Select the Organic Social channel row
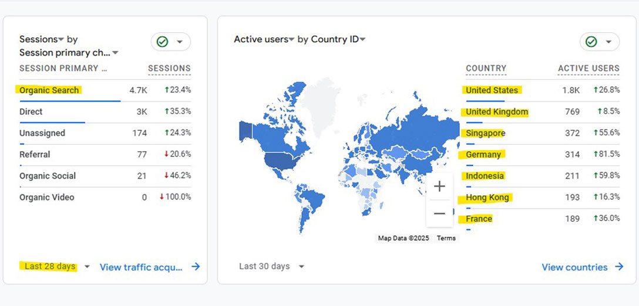 (105, 176)
